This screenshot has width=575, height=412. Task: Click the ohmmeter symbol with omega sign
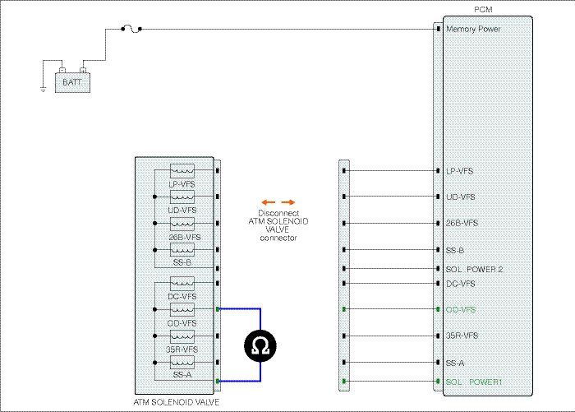(260, 346)
